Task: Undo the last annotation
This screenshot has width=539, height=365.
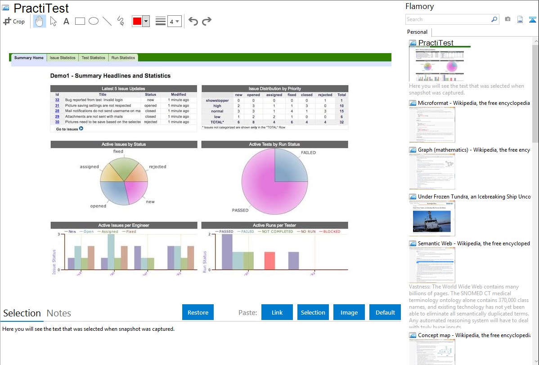Action: pyautogui.click(x=193, y=21)
